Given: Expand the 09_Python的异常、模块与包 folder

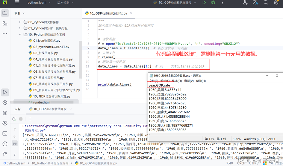Looking at the screenshot, I should click(x=20, y=28).
